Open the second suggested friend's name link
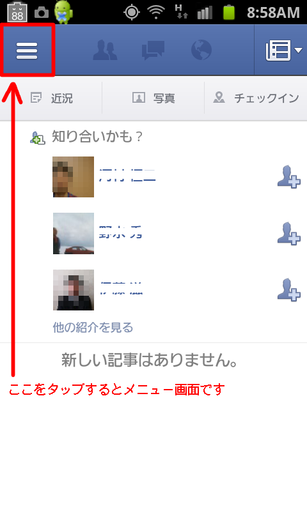 tap(121, 232)
